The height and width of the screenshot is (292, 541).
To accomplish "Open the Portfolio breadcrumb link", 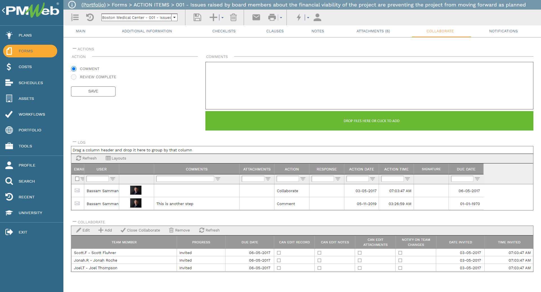I will point(93,5).
